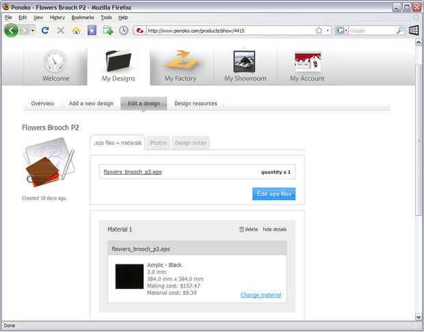The height and width of the screenshot is (332, 424).
Task: Open the History menu
Action: pyautogui.click(x=57, y=18)
